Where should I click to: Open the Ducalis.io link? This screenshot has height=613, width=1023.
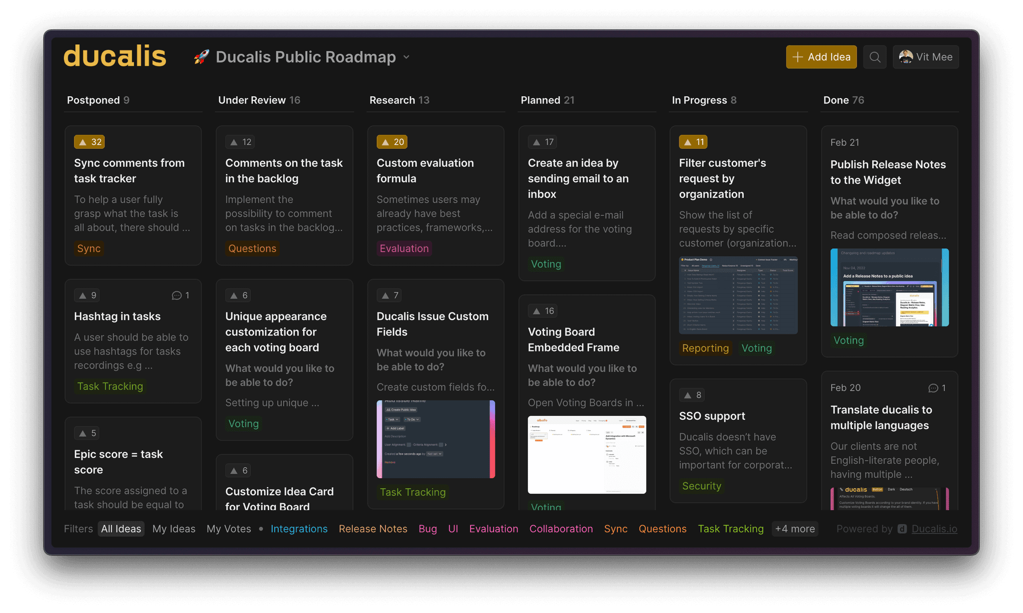[x=934, y=529]
